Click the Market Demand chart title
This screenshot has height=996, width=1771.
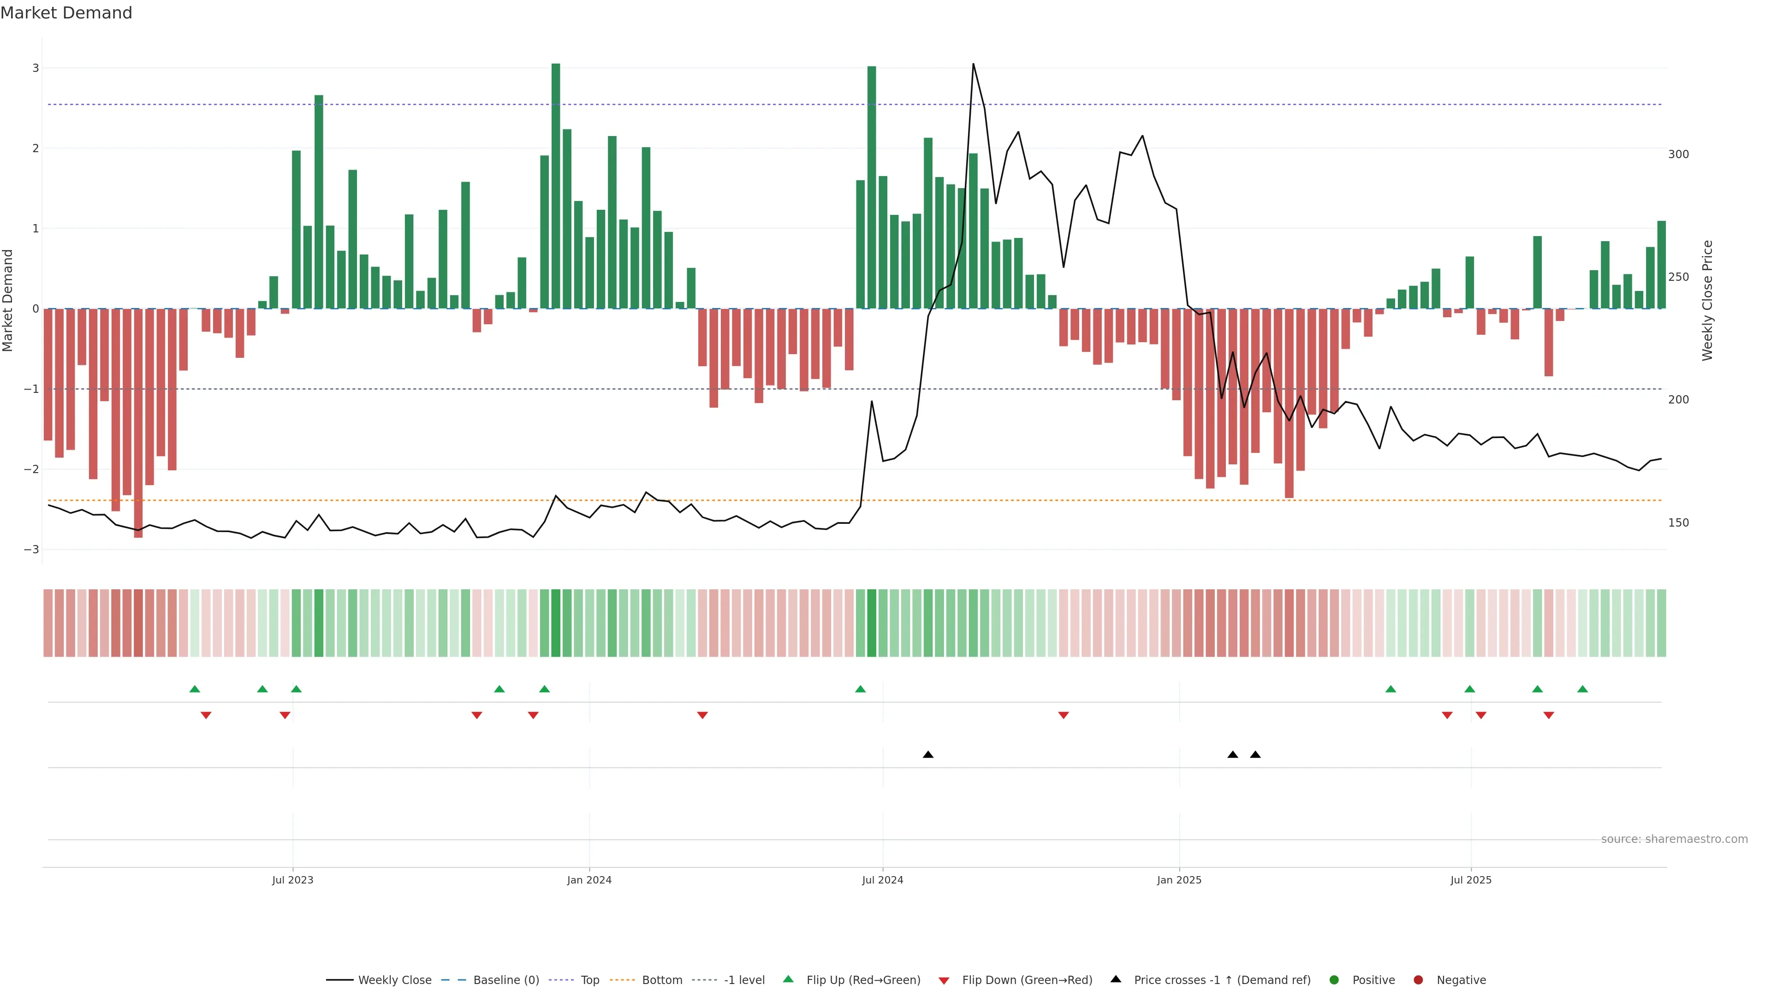coord(66,13)
